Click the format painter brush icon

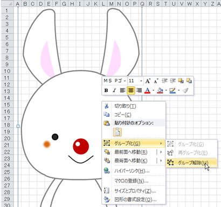pos(185,90)
